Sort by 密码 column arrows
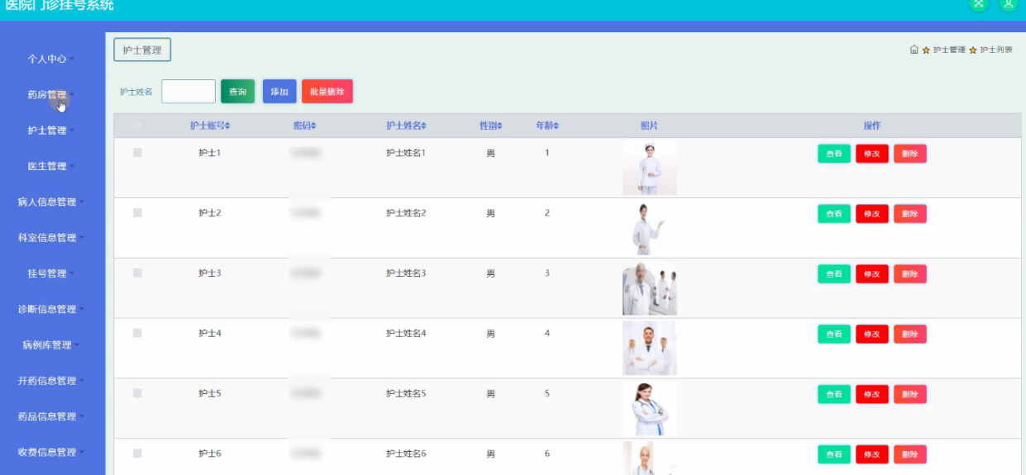Viewport: 1026px width, 475px height. (313, 126)
